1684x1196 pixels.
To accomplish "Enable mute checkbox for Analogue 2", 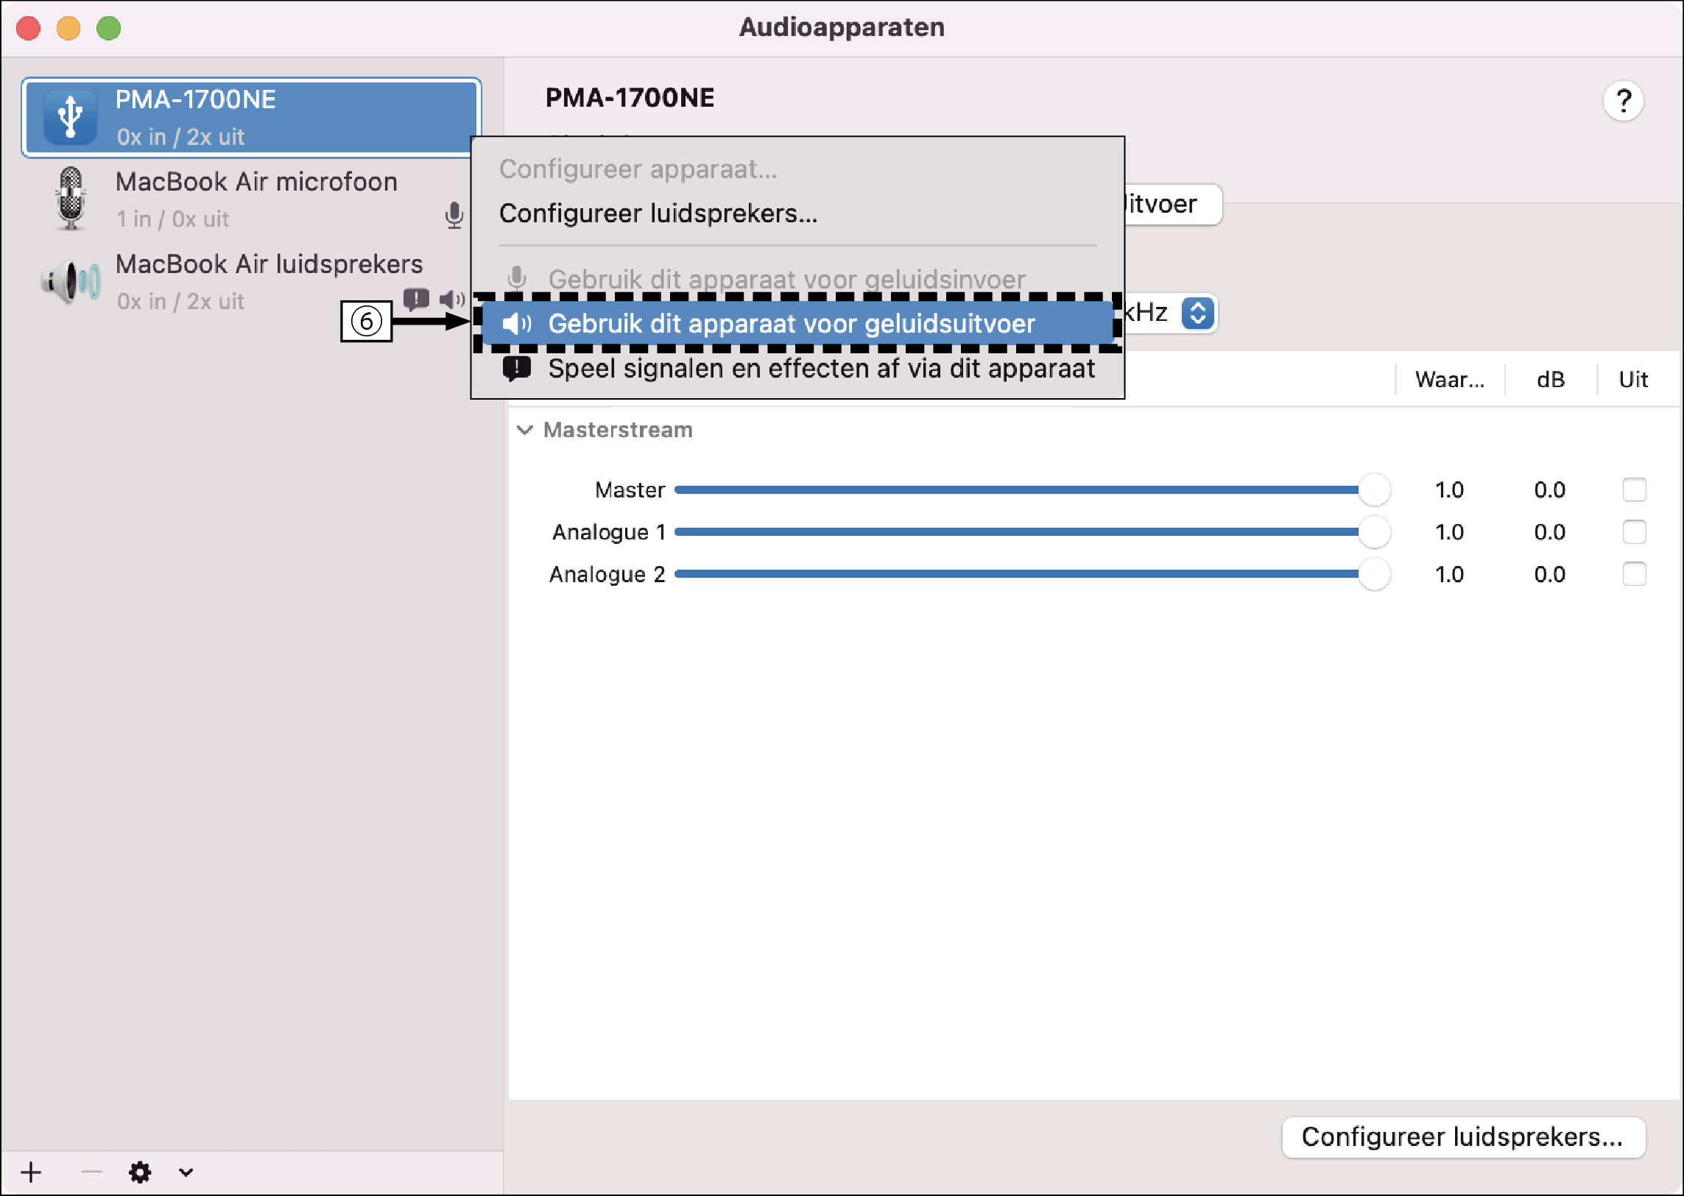I will [1635, 573].
